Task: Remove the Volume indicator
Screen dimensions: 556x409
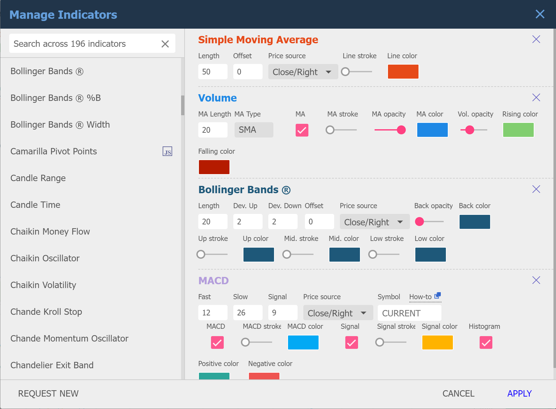Action: (x=536, y=97)
